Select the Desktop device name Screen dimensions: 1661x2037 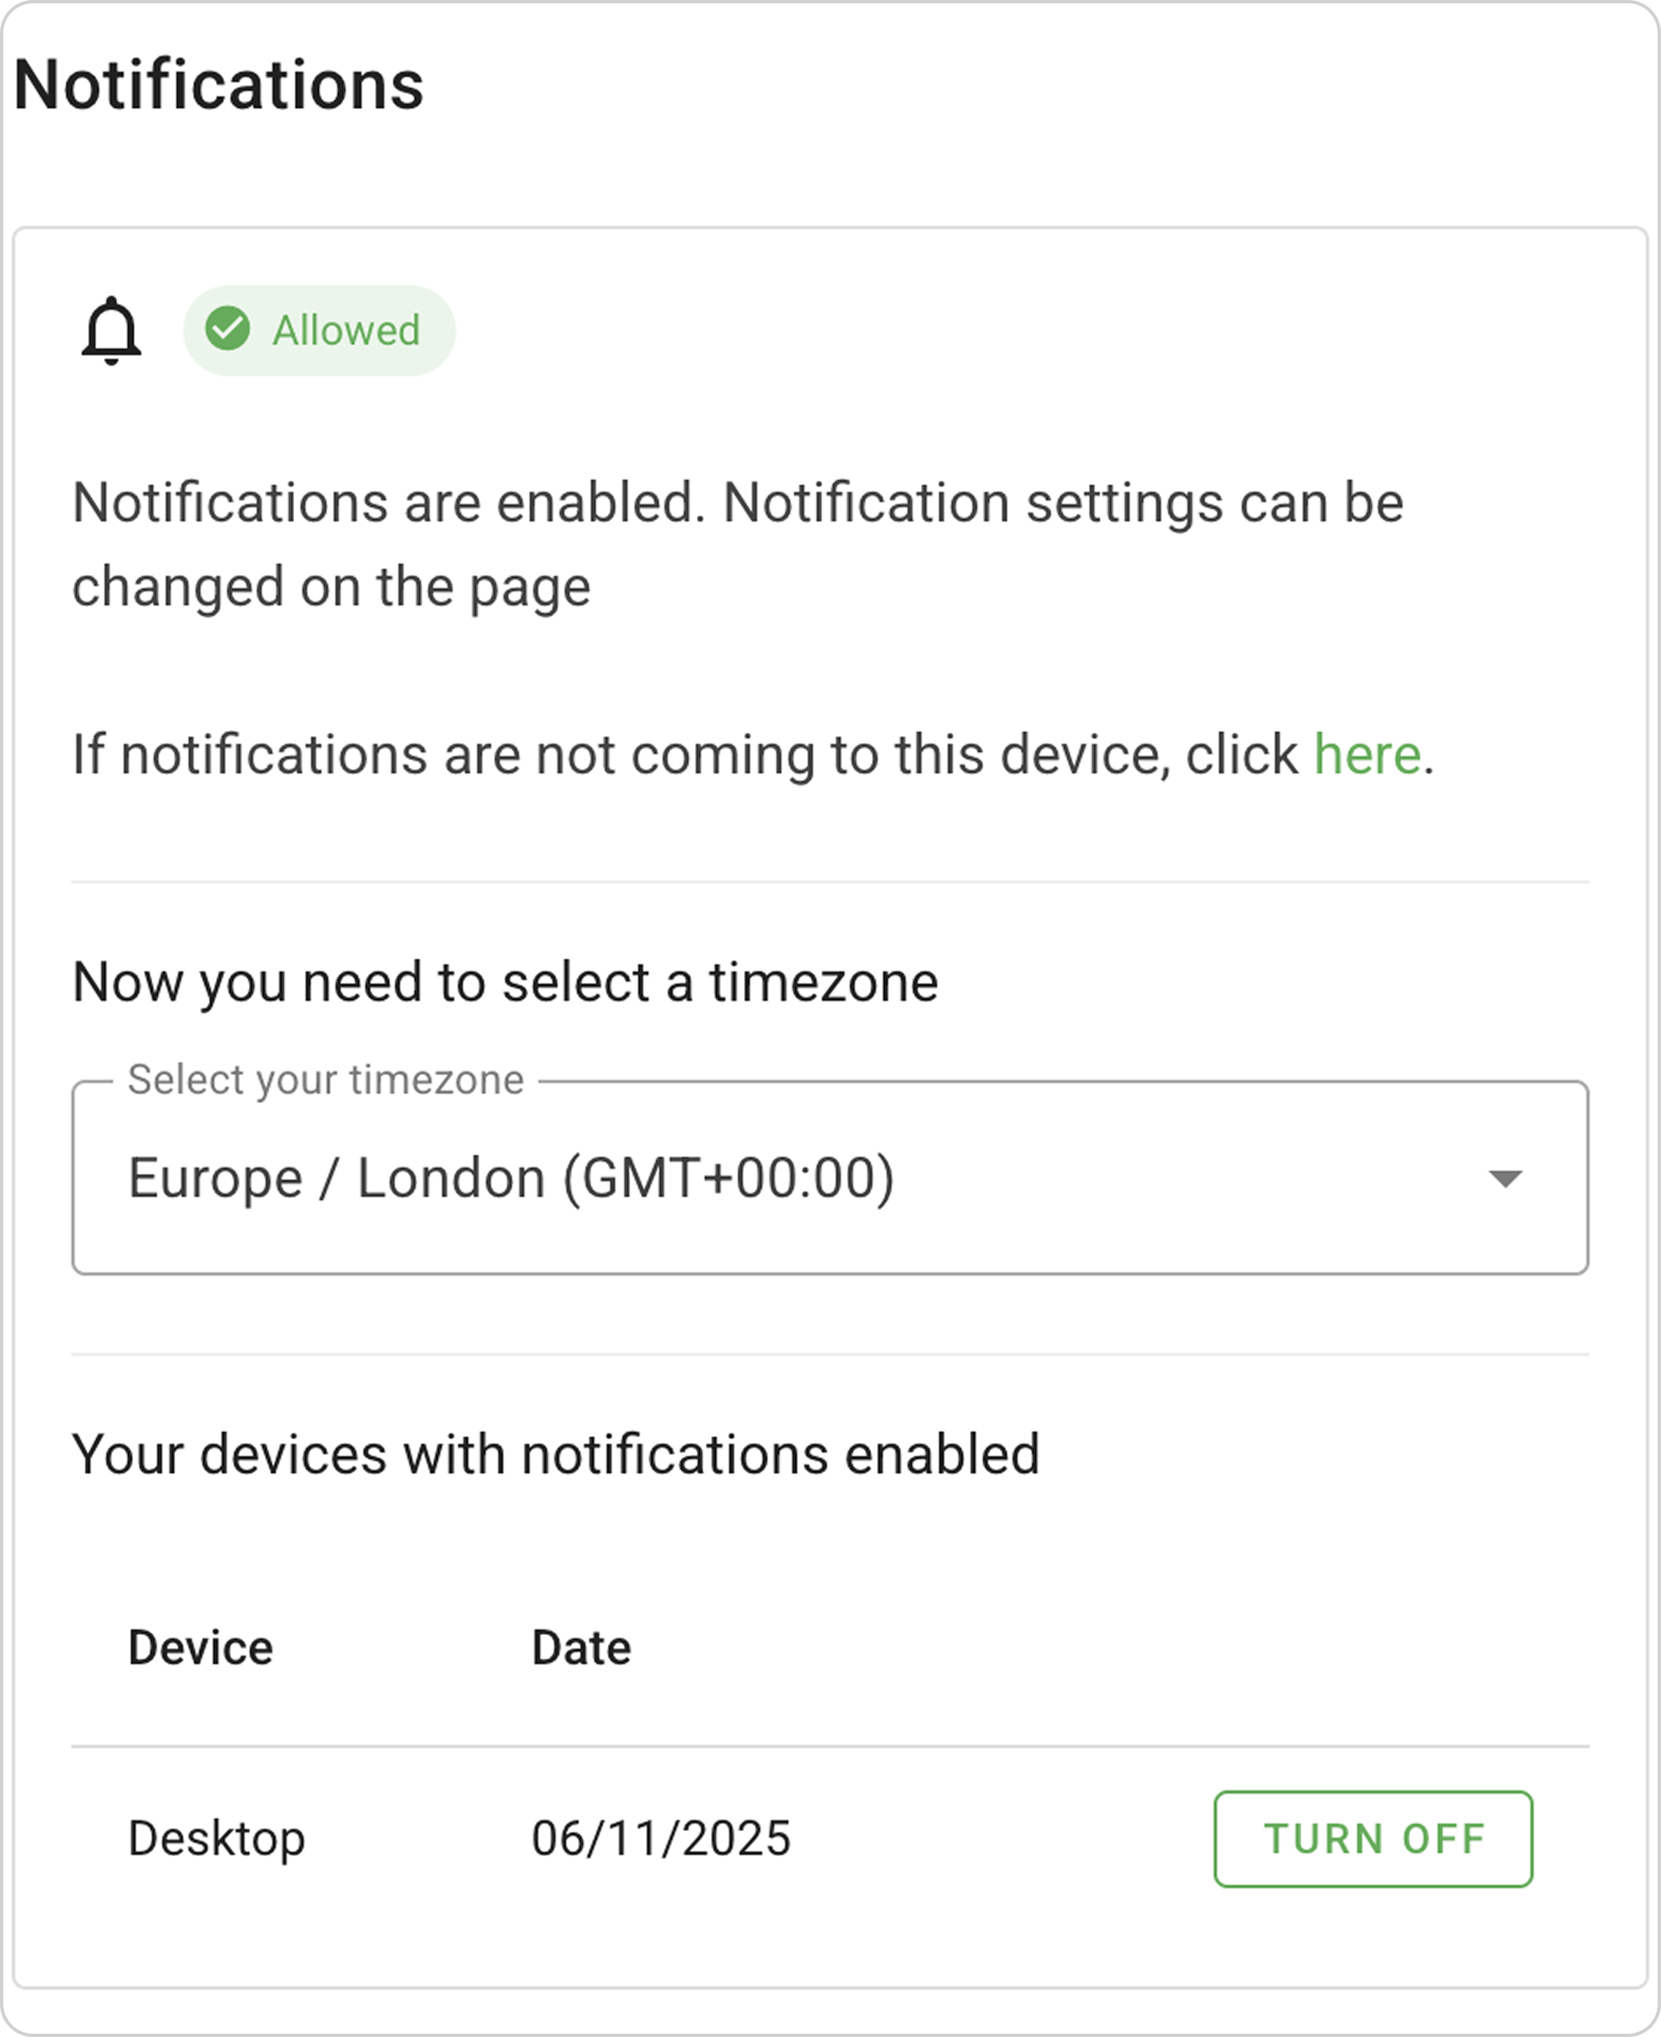point(216,1838)
